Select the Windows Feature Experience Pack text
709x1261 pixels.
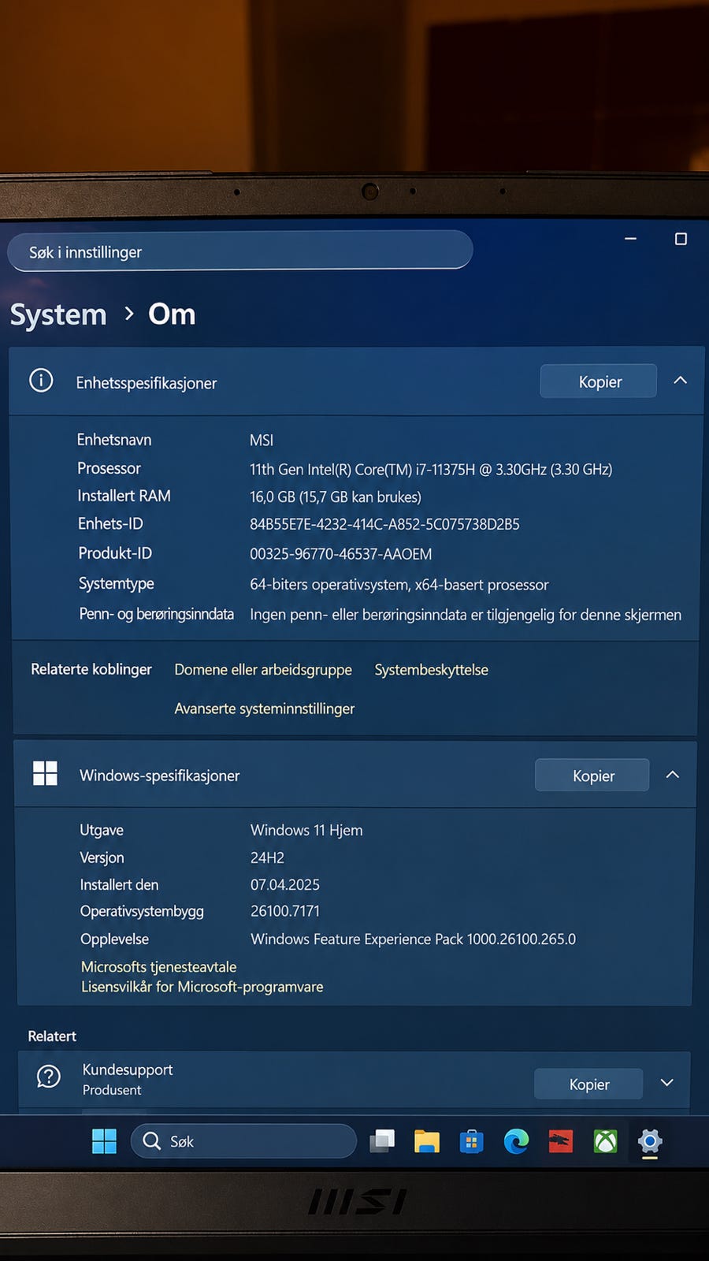(x=413, y=939)
